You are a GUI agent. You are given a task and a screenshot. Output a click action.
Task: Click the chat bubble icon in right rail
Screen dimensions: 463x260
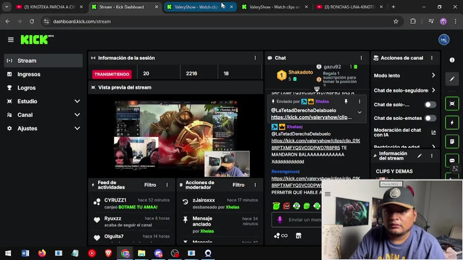[x=452, y=160]
